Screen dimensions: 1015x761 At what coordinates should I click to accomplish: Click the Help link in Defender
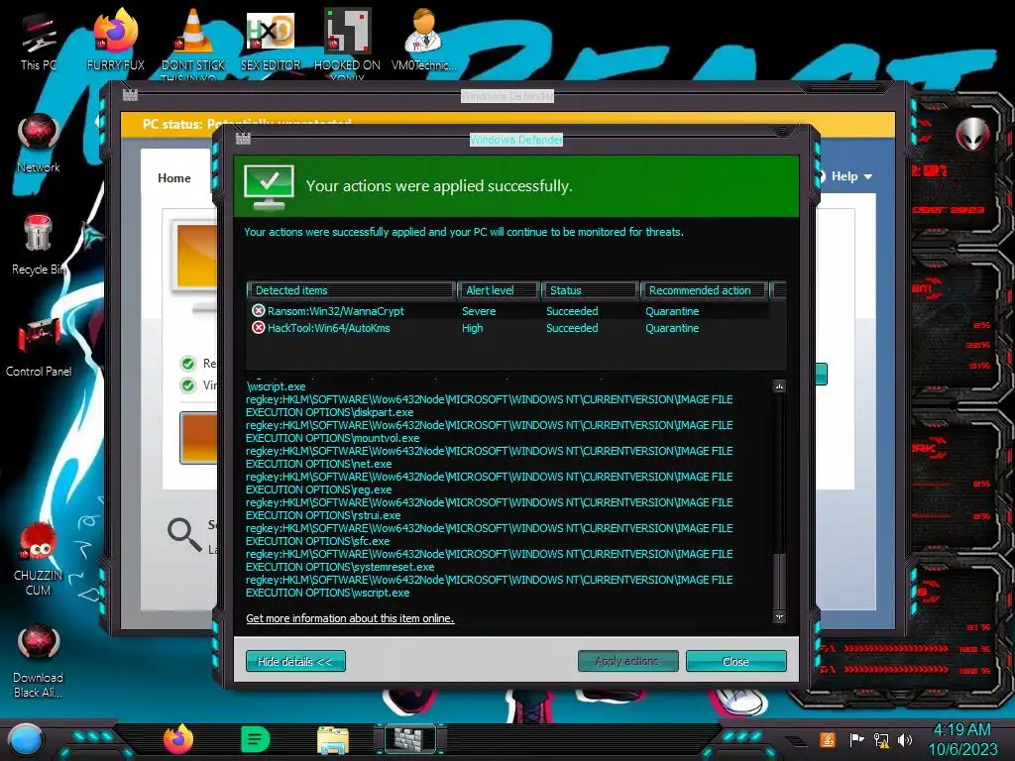[845, 176]
